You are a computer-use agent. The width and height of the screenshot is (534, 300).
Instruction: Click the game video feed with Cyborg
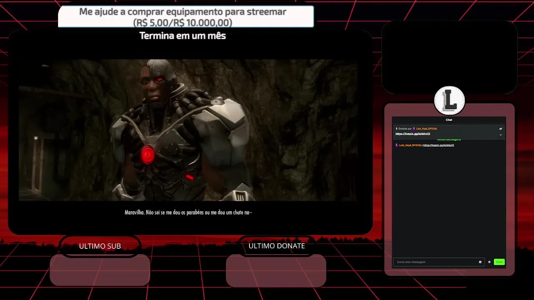click(188, 130)
